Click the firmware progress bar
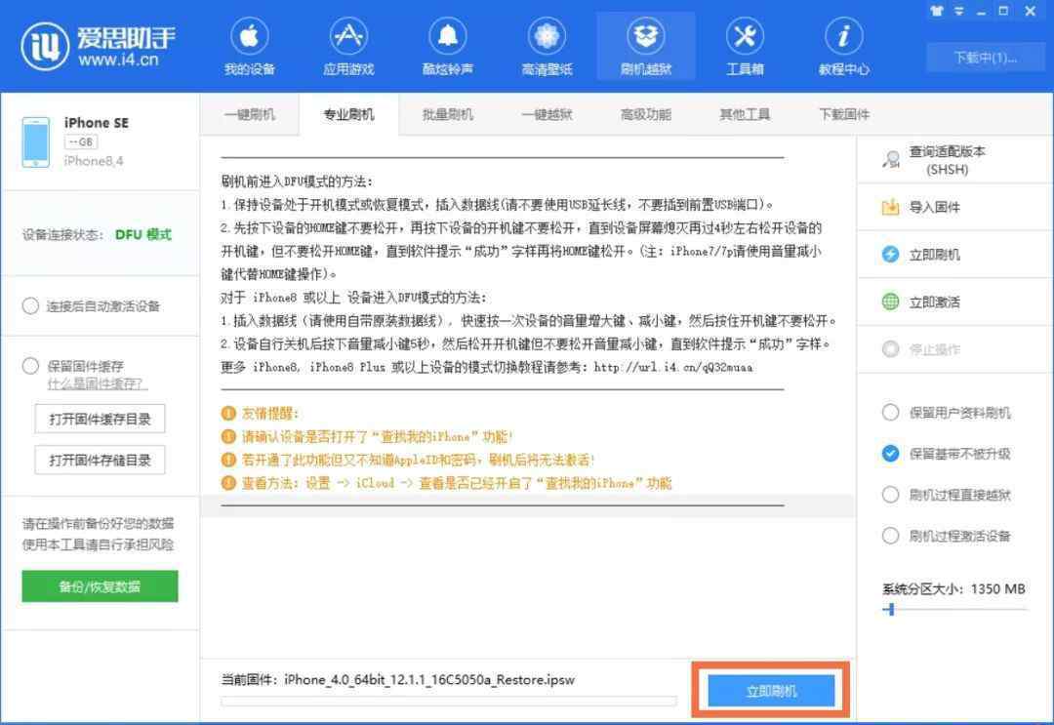 pyautogui.click(x=448, y=702)
